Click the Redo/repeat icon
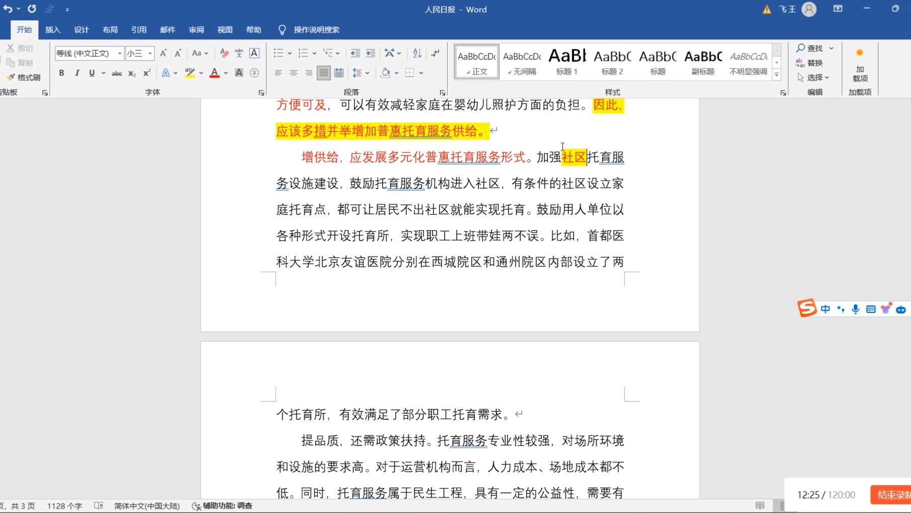Viewport: 911px width, 513px height. pyautogui.click(x=32, y=9)
